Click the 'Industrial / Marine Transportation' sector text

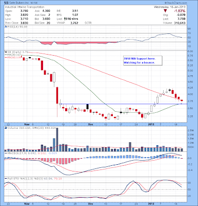(x=25, y=7)
